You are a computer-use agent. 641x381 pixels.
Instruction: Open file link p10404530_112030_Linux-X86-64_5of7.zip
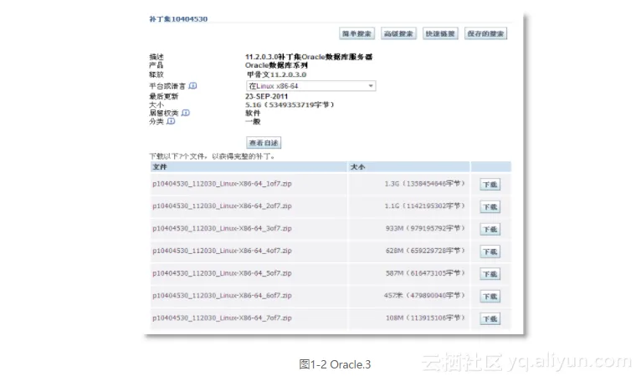pyautogui.click(x=222, y=273)
